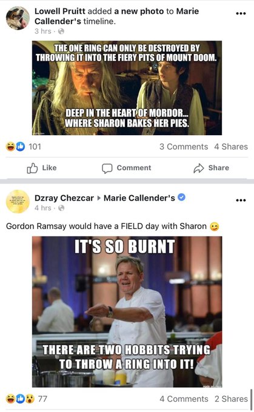The image size is (254, 412).
Task: Click the Comment speech bubble icon
Action: pos(107,168)
